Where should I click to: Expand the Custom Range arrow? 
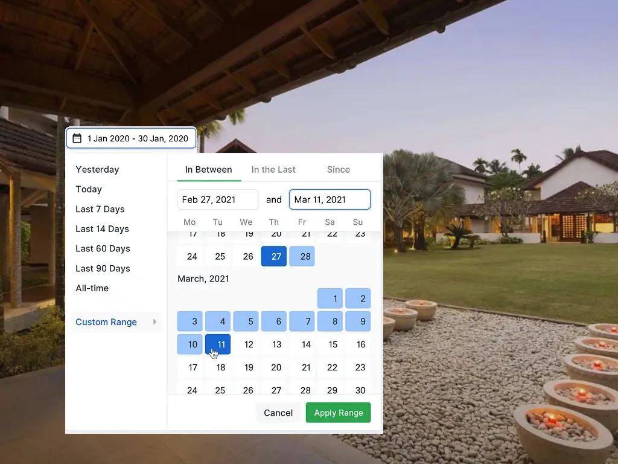[x=155, y=322]
